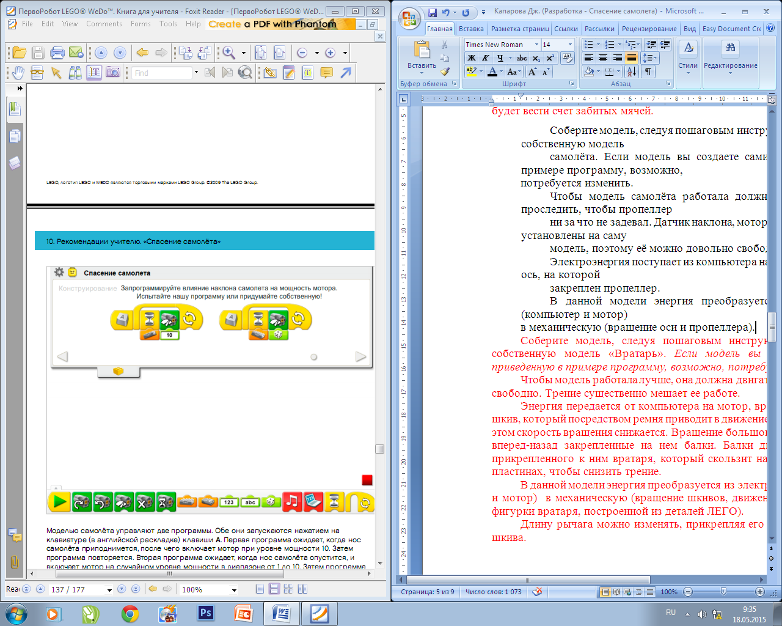
Task: Toggle show paragraph marks button
Action: [648, 72]
